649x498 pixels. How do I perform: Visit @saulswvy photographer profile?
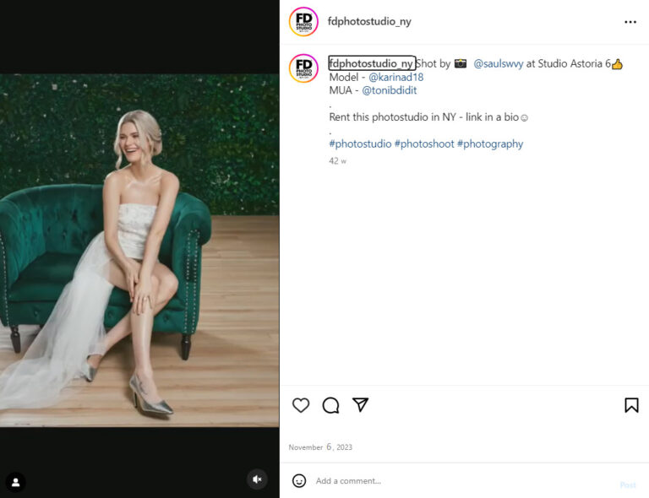pyautogui.click(x=498, y=64)
